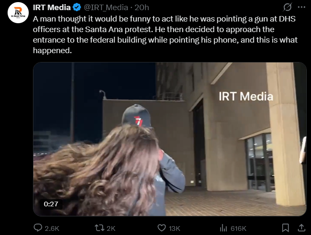Image resolution: width=311 pixels, height=235 pixels.
Task: Open view analytics bar chart icon
Action: [x=224, y=228]
